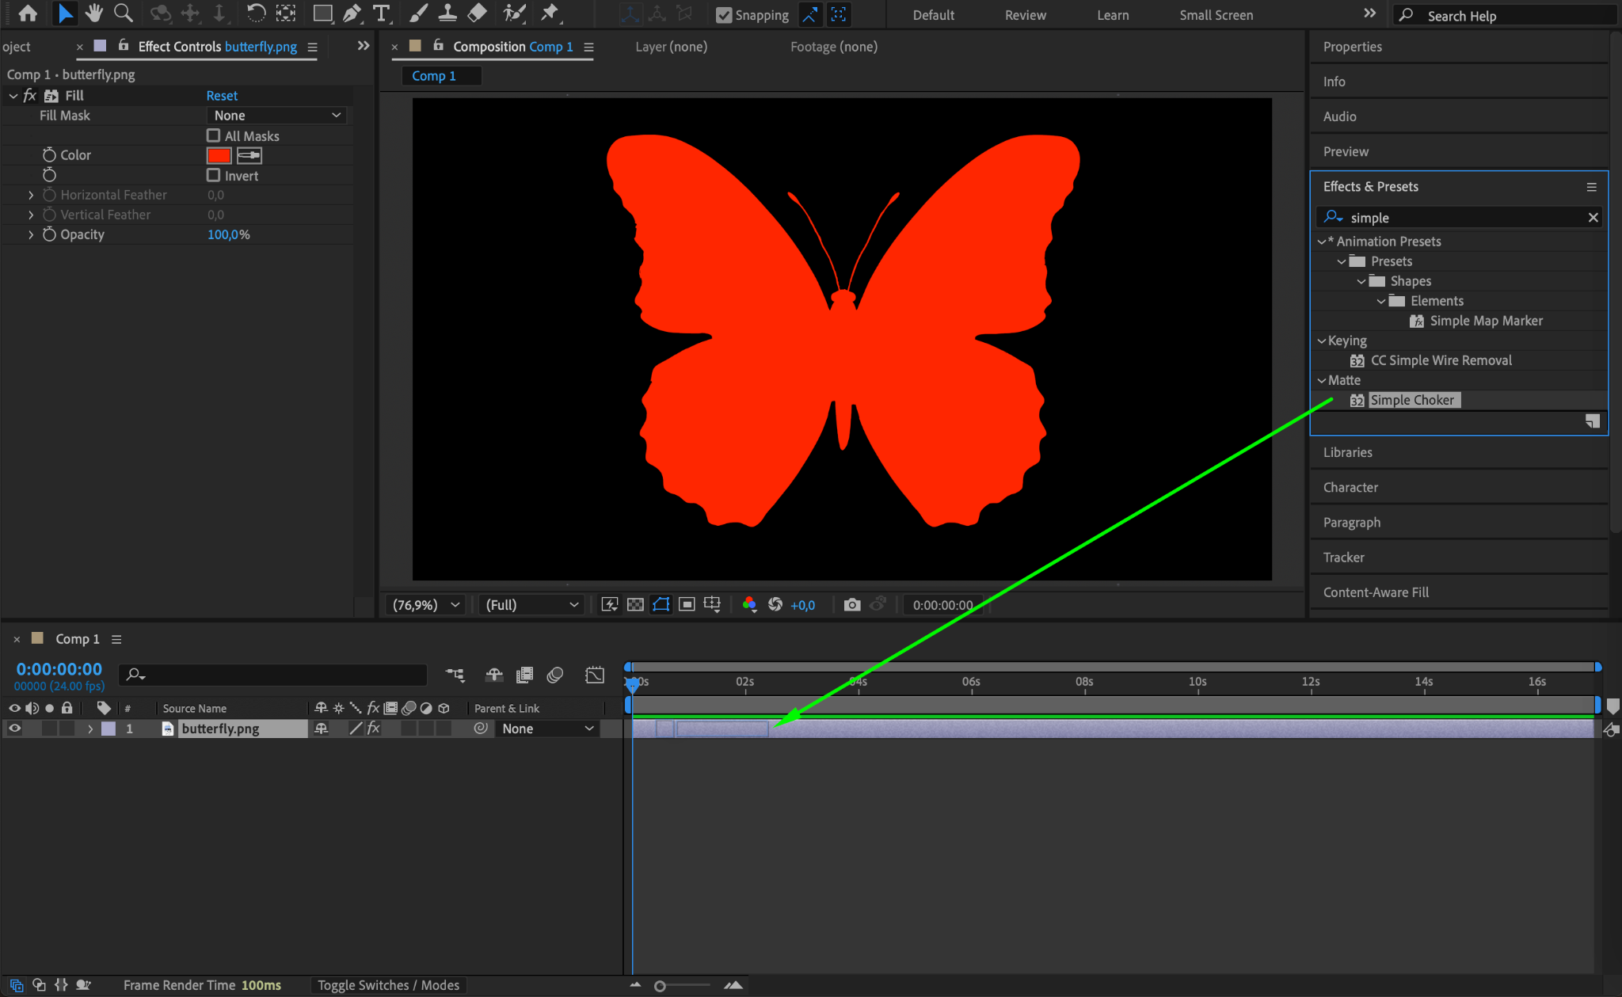Toggle transparency grid in viewer
This screenshot has width=1622, height=997.
635,605
